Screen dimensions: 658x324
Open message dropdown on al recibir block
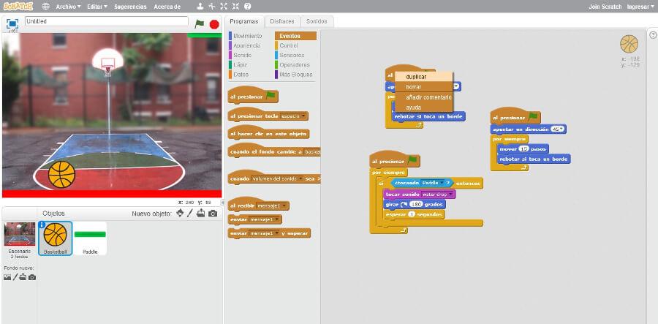pos(273,206)
